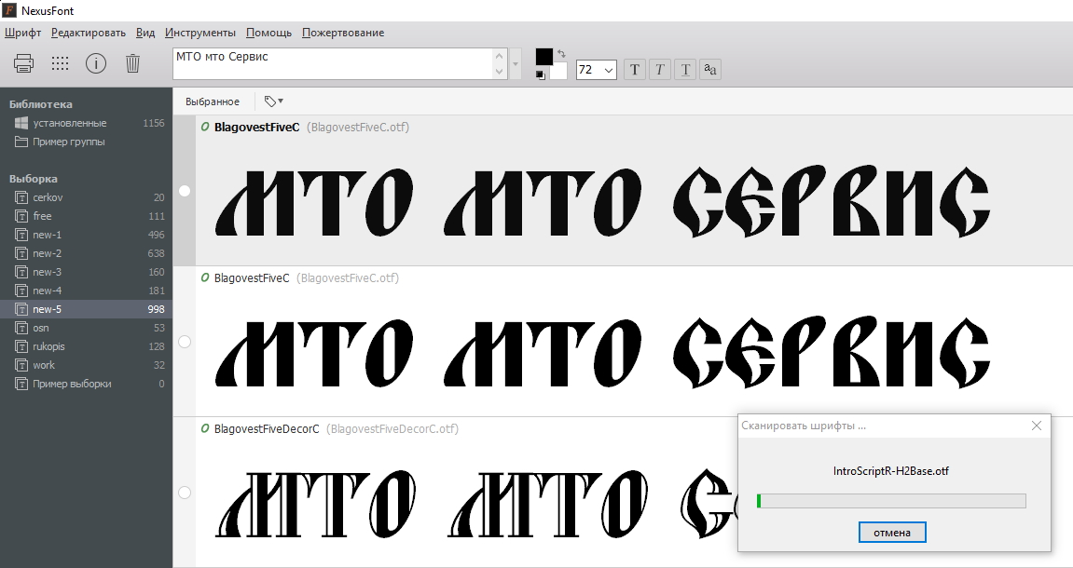The height and width of the screenshot is (568, 1073).
Task: Click second BlagovestFiveC font preview image
Action: pos(602,353)
